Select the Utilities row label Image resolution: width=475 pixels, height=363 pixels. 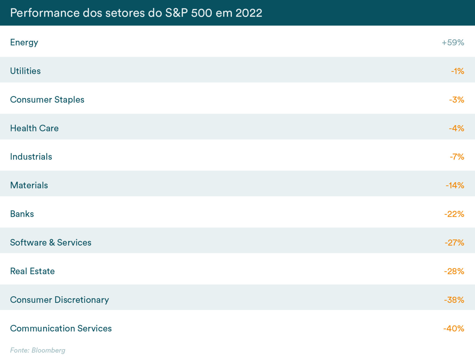(25, 71)
